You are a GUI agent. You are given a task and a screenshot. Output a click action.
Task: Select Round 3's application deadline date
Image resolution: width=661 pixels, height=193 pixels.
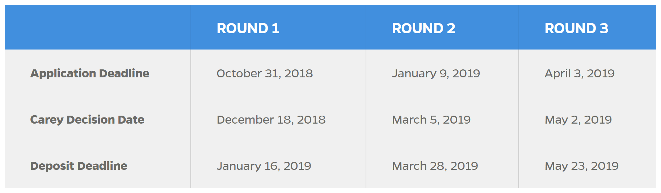[x=580, y=73]
